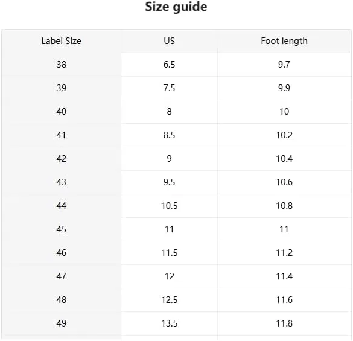Screen dimensions: 353x341
Task: Click US size 6.5 cell
Action: click(170, 65)
